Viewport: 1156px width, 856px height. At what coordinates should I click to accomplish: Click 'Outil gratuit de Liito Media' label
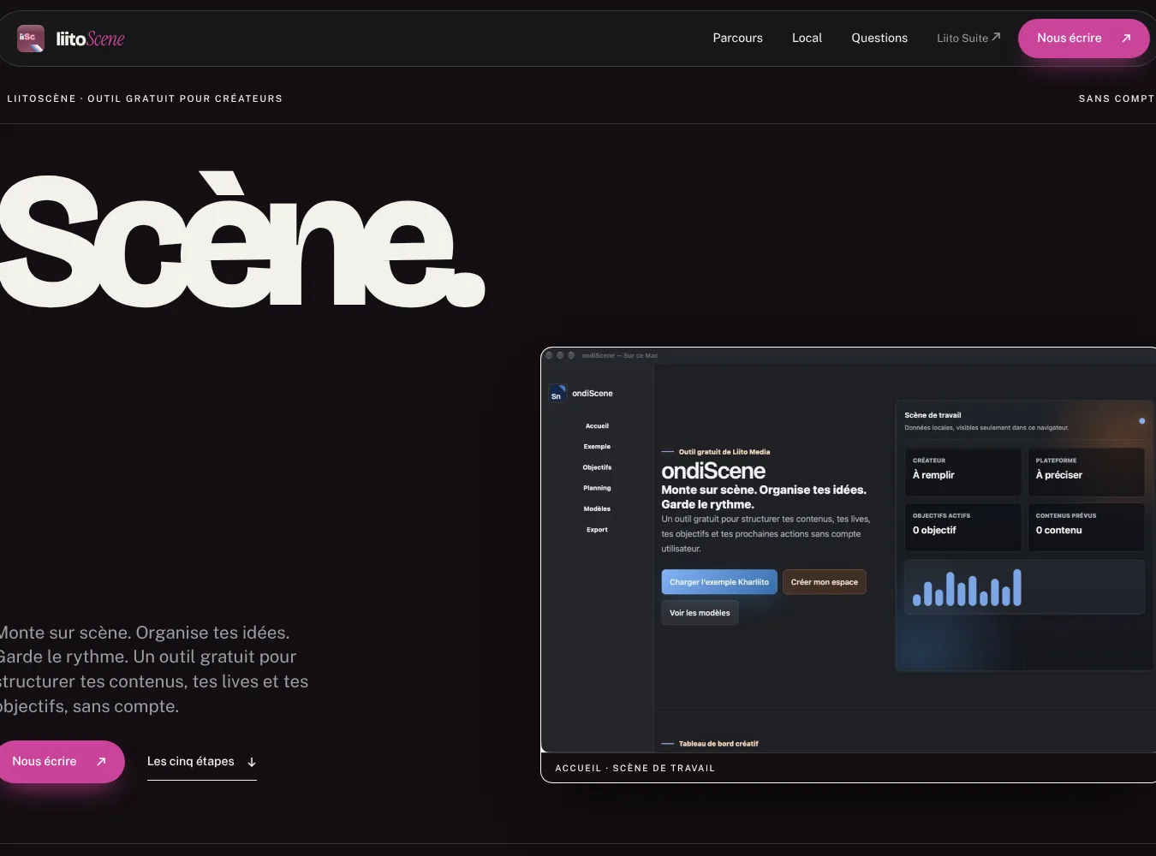tap(724, 452)
